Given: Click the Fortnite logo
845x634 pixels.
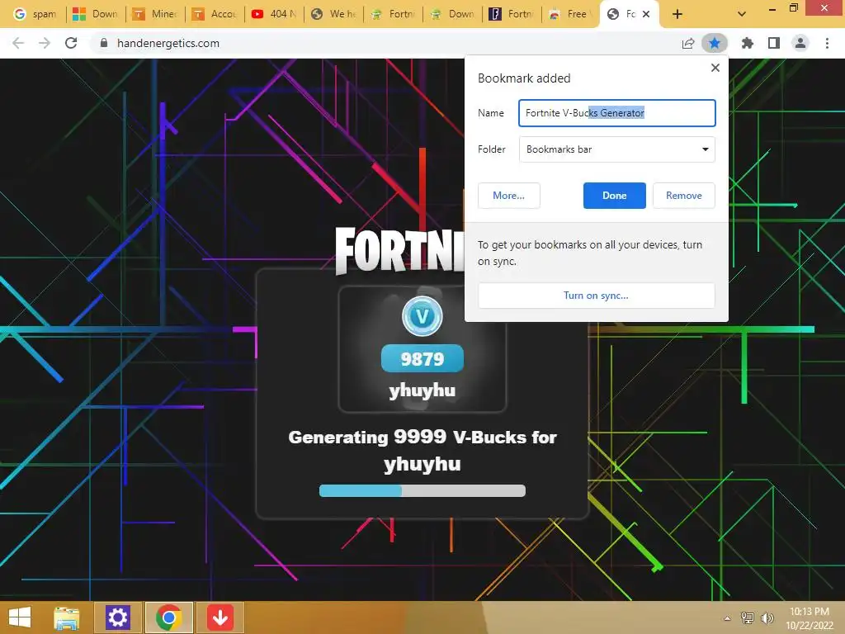Looking at the screenshot, I should coord(399,251).
